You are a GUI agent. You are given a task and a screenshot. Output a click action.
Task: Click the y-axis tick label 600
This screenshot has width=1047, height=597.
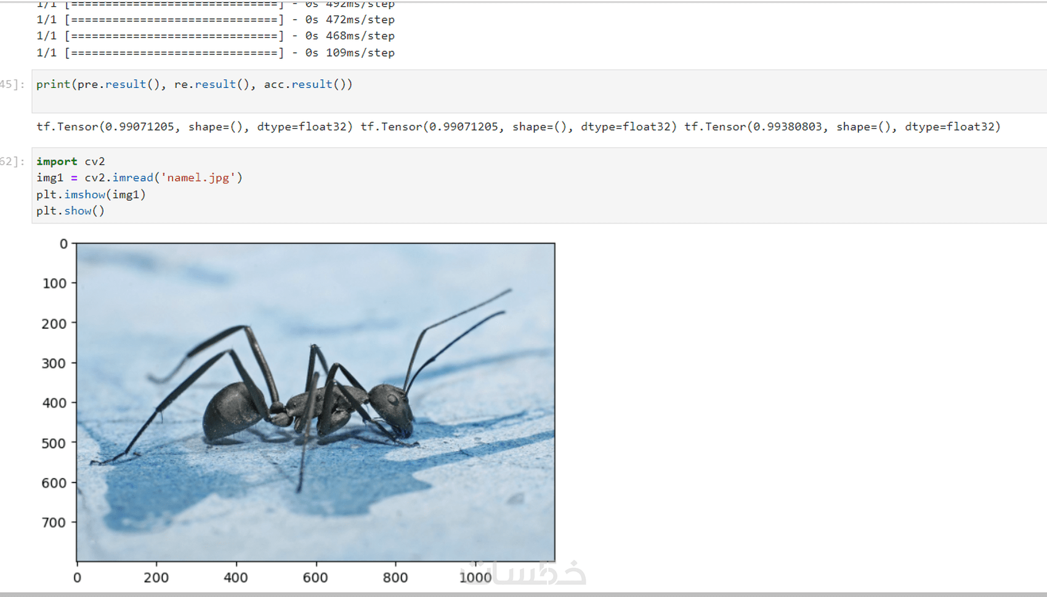[x=54, y=483]
